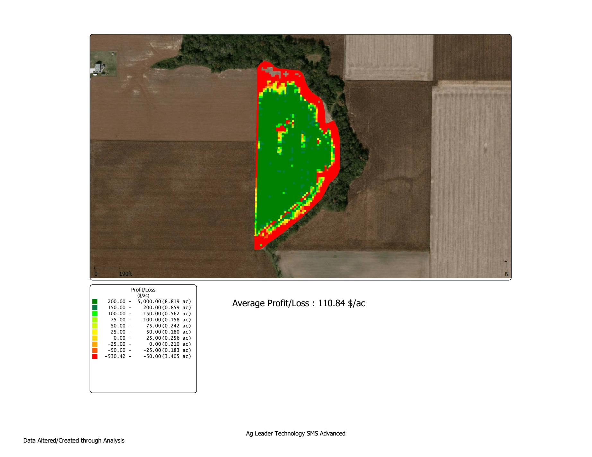Click the north arrow on the map
Viewport: 592px width, 457px height.
click(x=506, y=264)
